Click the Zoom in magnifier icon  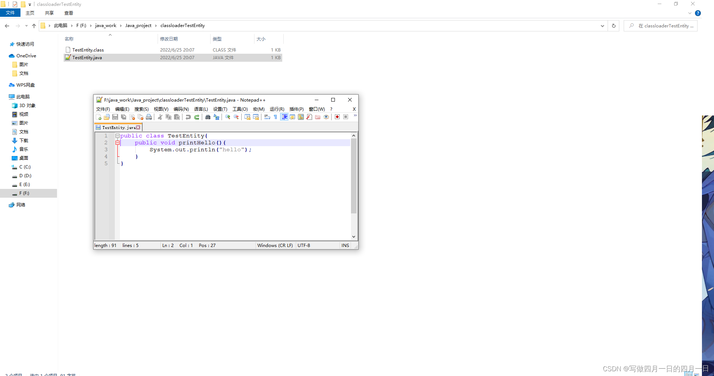(x=228, y=117)
